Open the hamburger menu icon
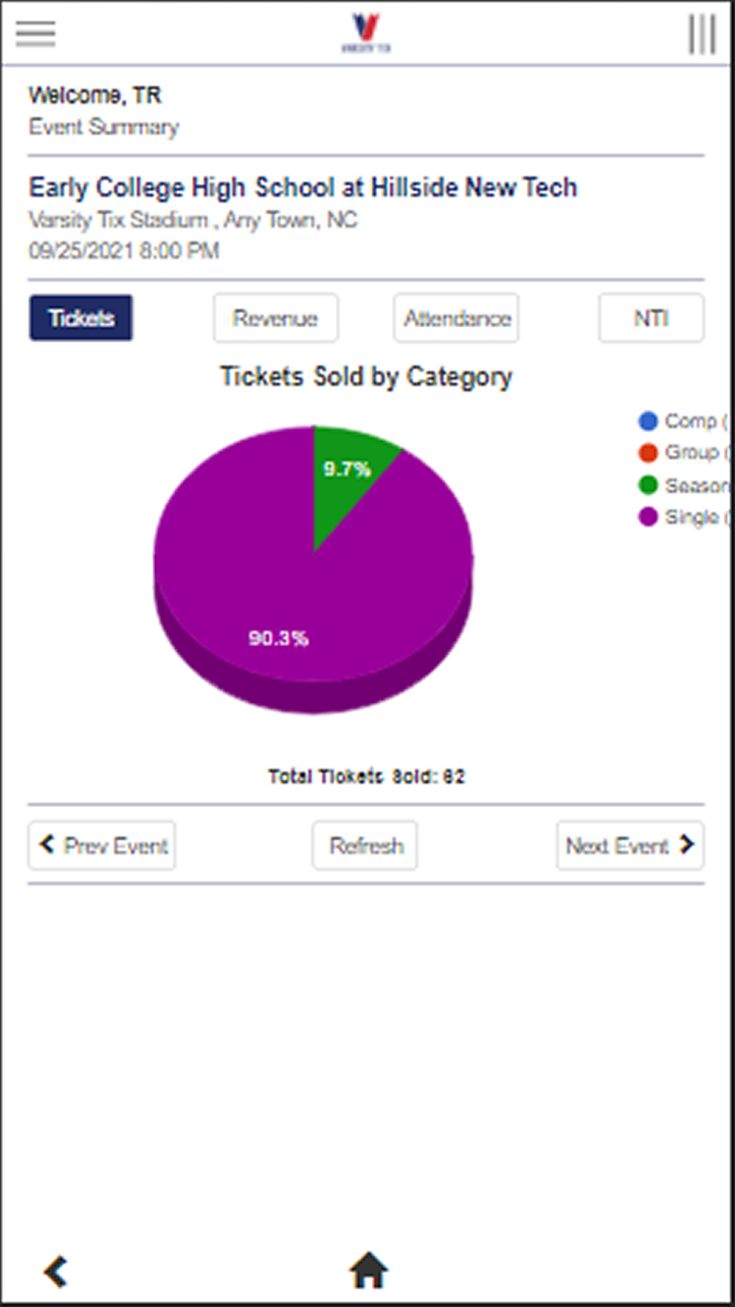Screen dimensions: 735x1307 point(35,34)
